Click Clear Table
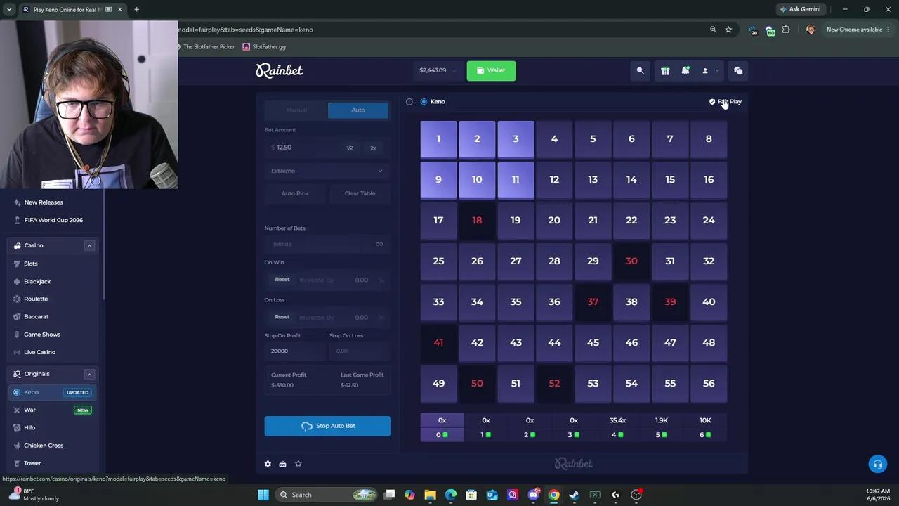 [x=360, y=193]
